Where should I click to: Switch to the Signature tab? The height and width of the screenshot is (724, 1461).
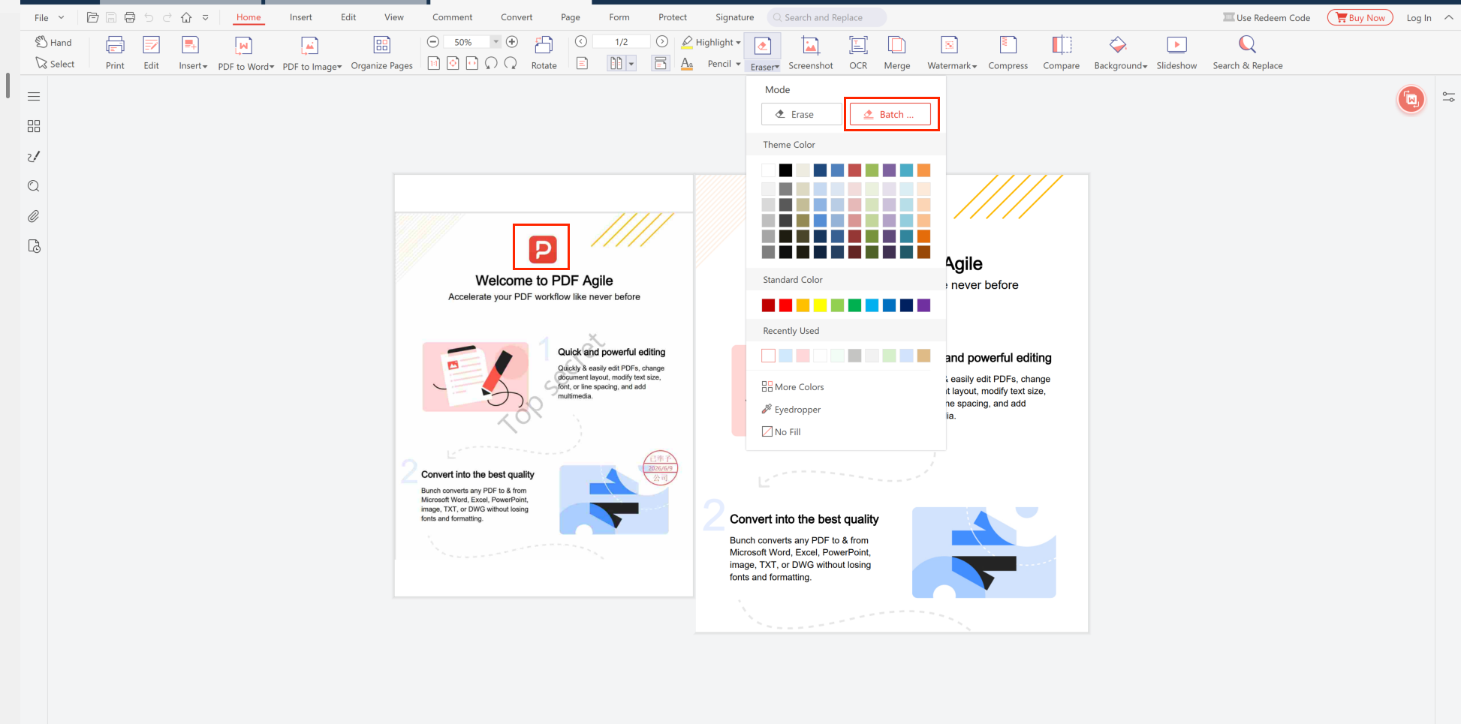734,17
